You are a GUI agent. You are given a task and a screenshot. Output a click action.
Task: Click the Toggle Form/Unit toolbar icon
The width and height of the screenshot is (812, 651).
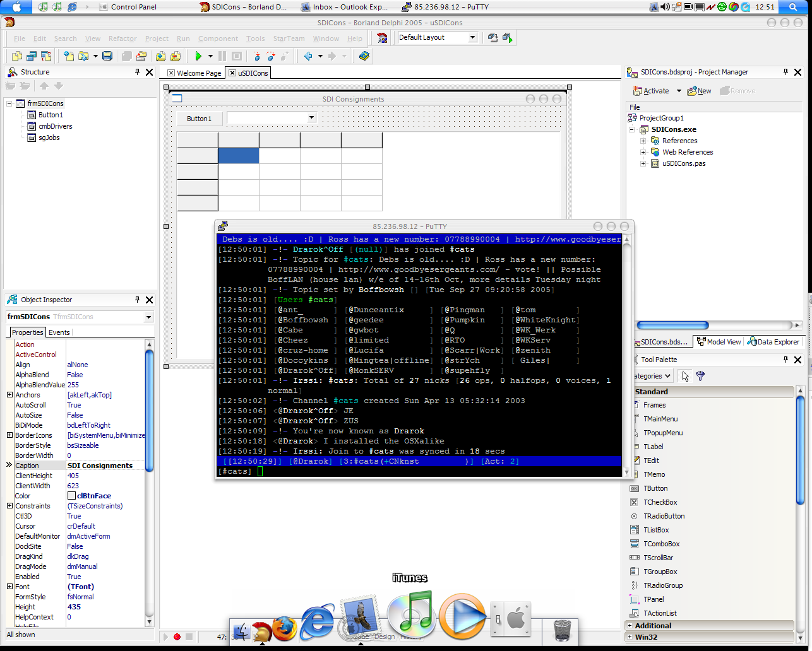pyautogui.click(x=46, y=56)
